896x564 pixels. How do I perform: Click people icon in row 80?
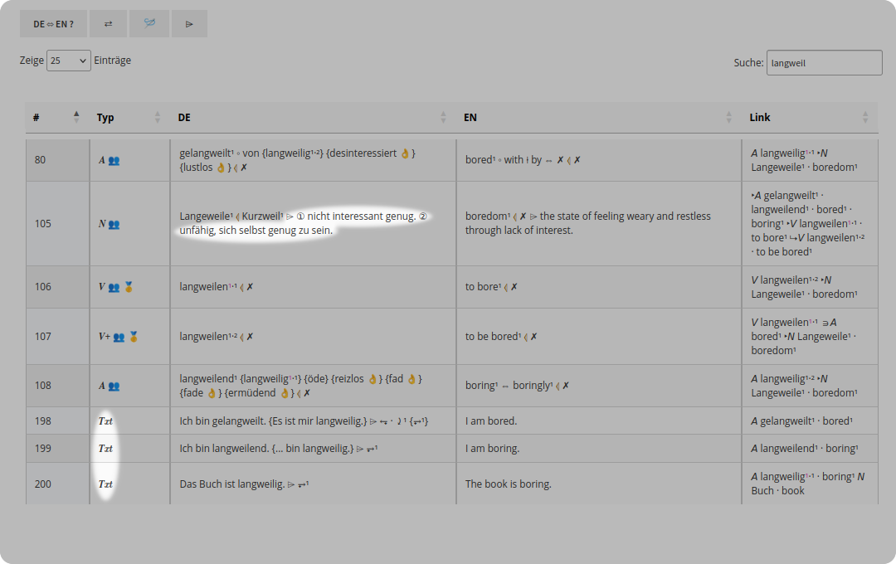click(x=114, y=161)
